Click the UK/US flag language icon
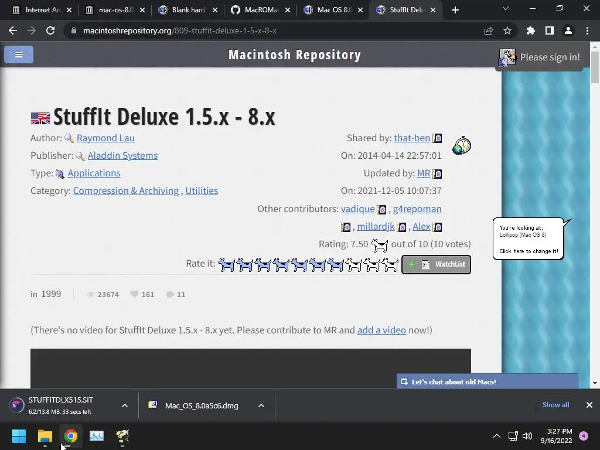Screen dimensions: 600x450 tap(40, 118)
